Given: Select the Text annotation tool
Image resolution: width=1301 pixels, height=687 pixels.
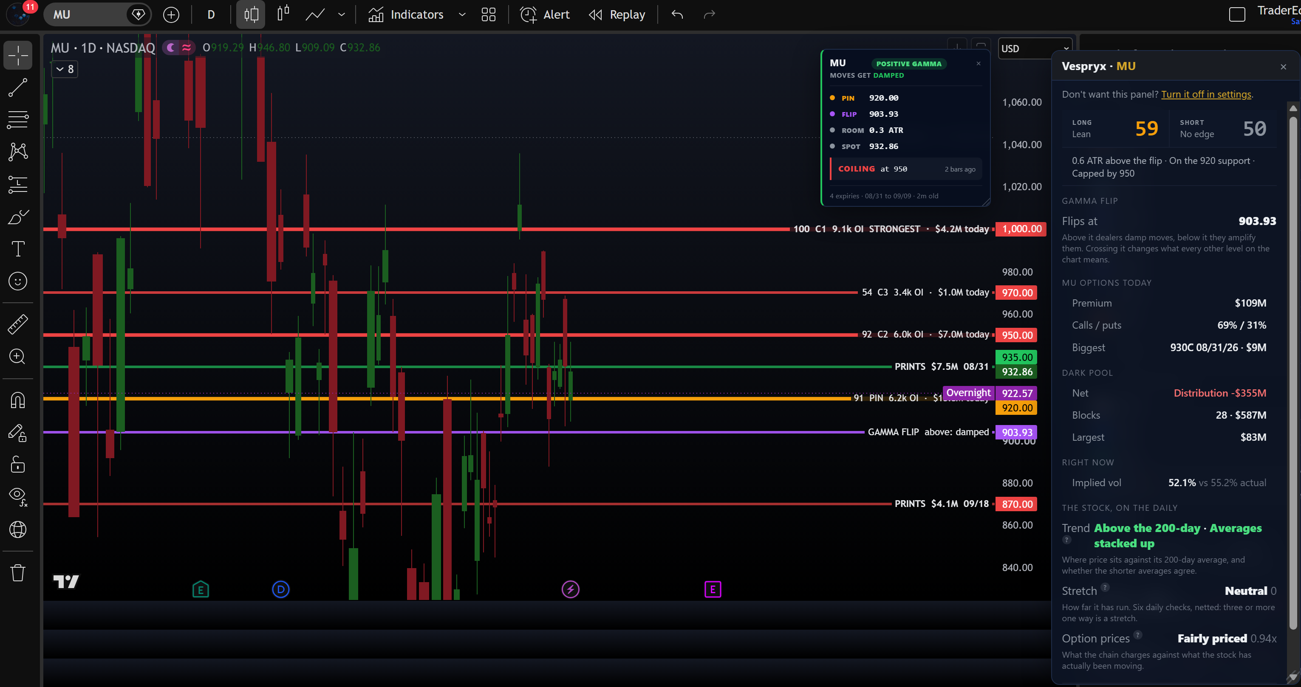Looking at the screenshot, I should tap(18, 249).
